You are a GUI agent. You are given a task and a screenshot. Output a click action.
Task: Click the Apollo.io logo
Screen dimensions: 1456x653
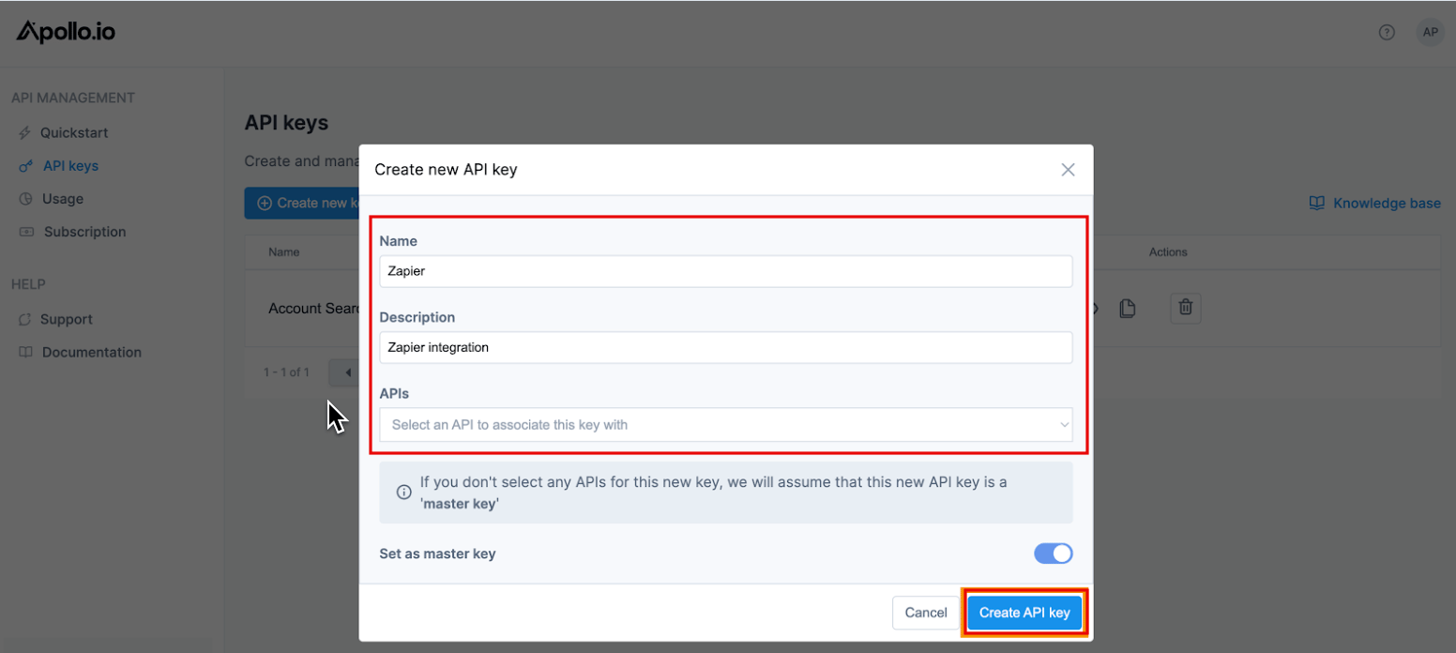tap(66, 32)
